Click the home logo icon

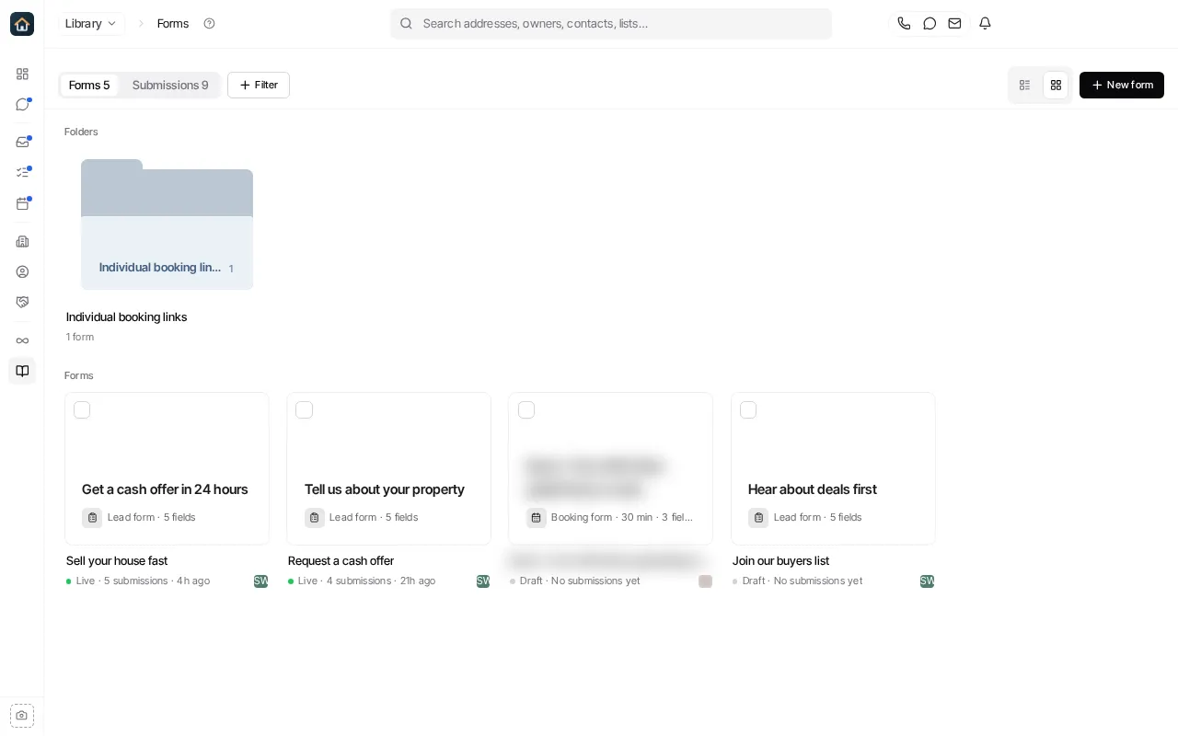tap(22, 24)
